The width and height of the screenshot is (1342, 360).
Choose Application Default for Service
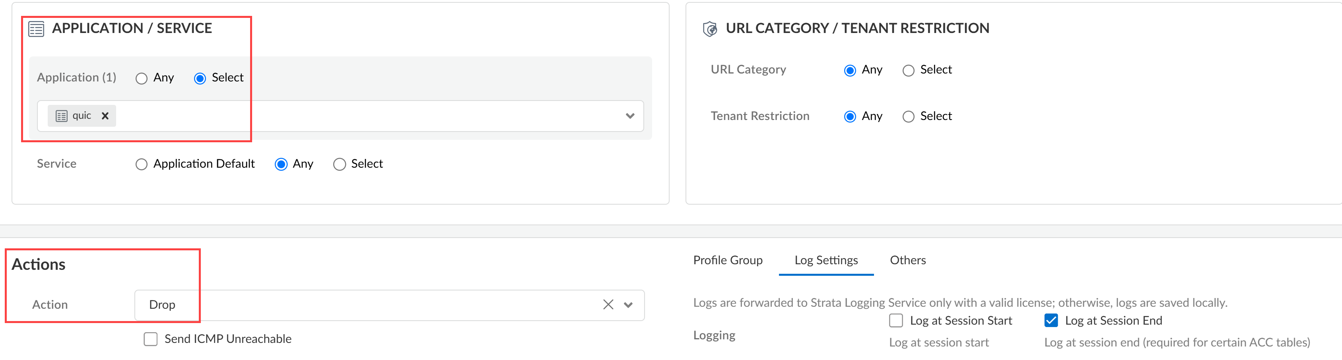coord(141,165)
